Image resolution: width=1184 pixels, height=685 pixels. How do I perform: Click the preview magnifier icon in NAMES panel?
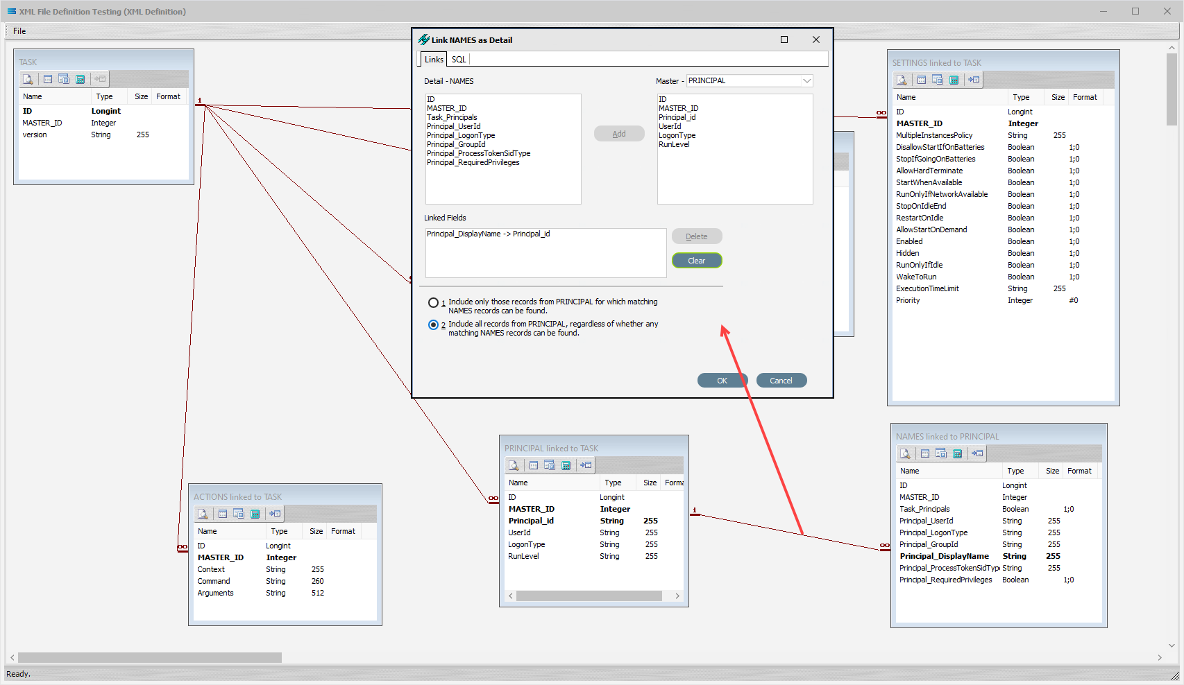[x=905, y=454]
